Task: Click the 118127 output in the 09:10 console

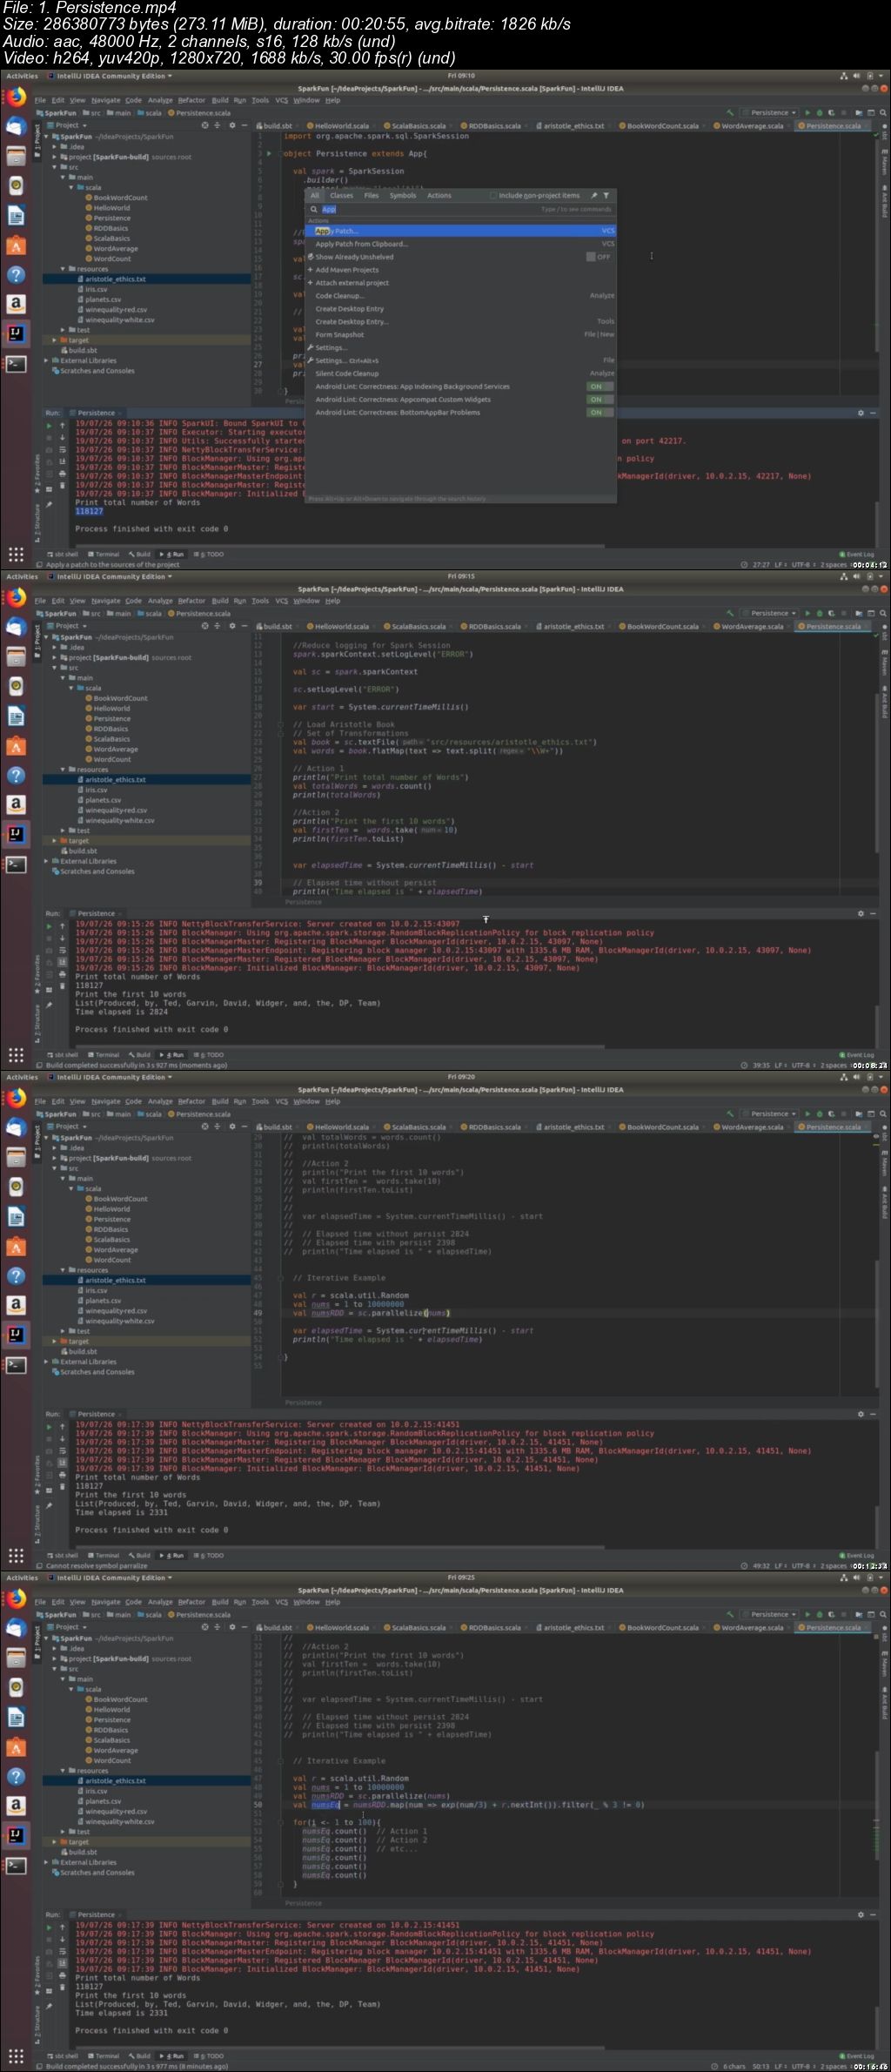Action: pos(89,511)
